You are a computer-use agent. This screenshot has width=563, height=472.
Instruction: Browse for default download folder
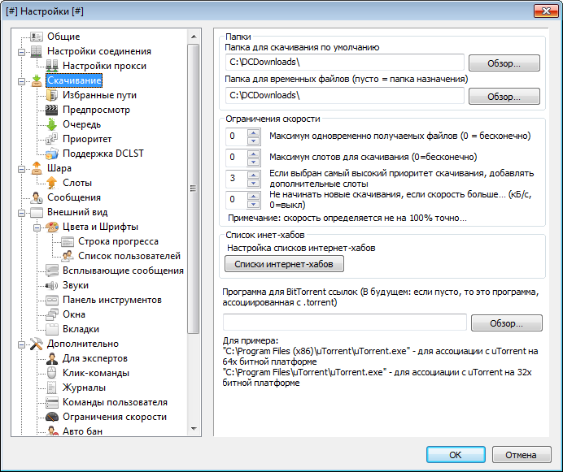click(504, 63)
